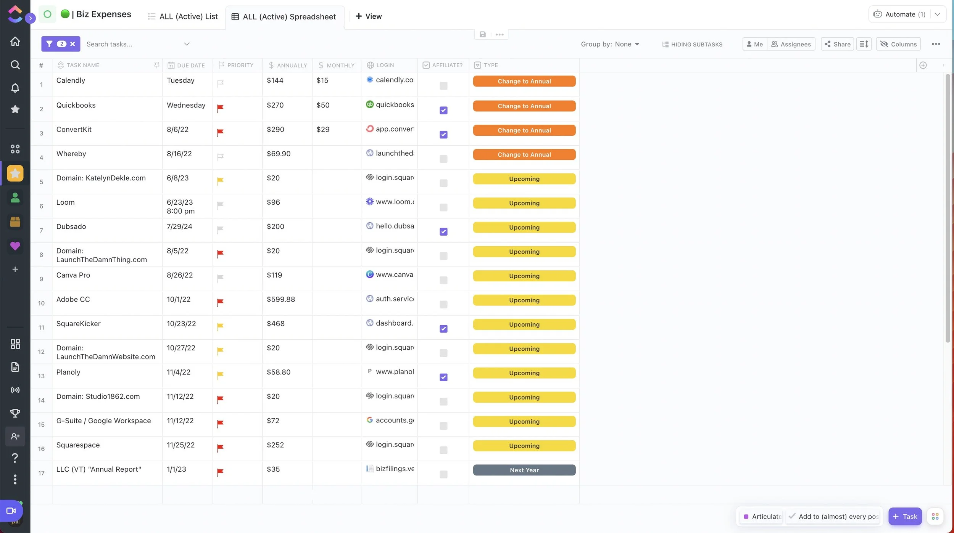Screen dimensions: 954x533
Task: Open the Dashboards icon in sidebar
Action: [15, 344]
